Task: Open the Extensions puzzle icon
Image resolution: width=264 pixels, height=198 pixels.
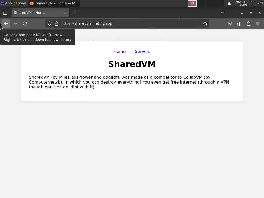Action: click(x=249, y=23)
